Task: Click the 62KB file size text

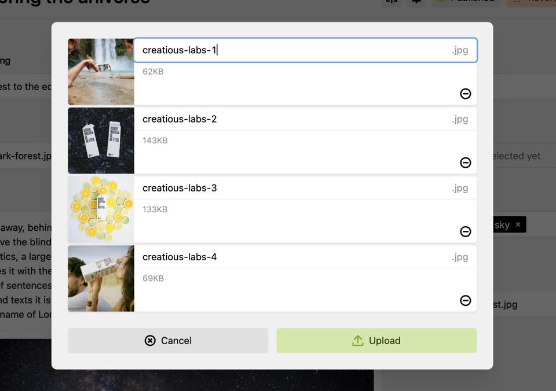Action: 153,72
